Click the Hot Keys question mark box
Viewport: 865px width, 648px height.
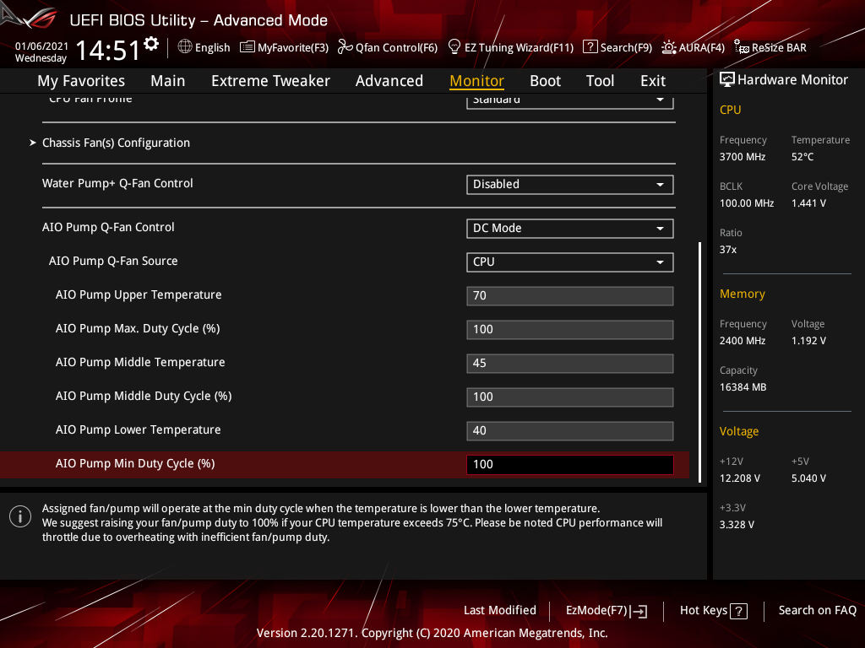[x=738, y=611]
